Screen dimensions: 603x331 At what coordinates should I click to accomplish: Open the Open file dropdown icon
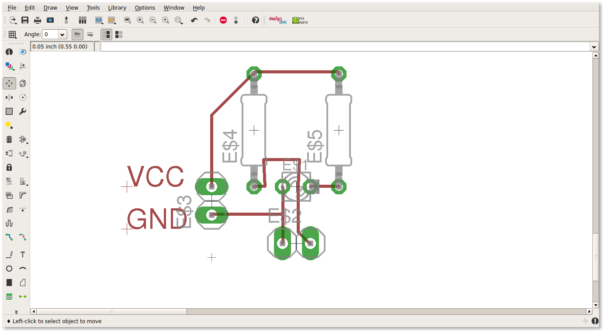coord(13,20)
